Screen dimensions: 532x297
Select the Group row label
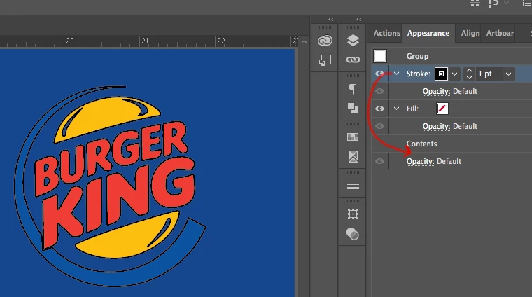417,56
